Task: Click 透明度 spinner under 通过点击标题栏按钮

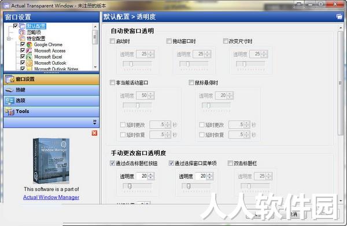Action: 145,176
